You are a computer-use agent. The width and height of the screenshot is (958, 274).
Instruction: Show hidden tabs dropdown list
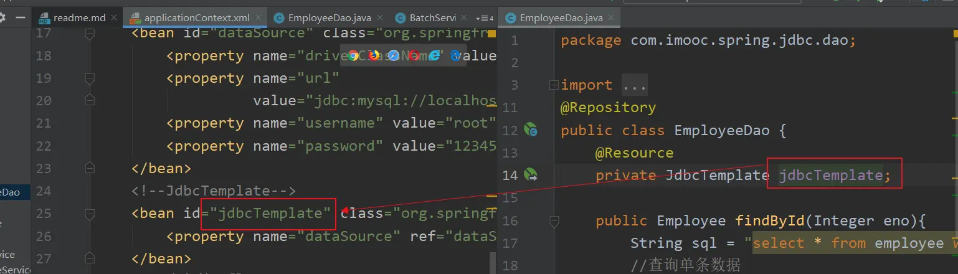click(484, 18)
